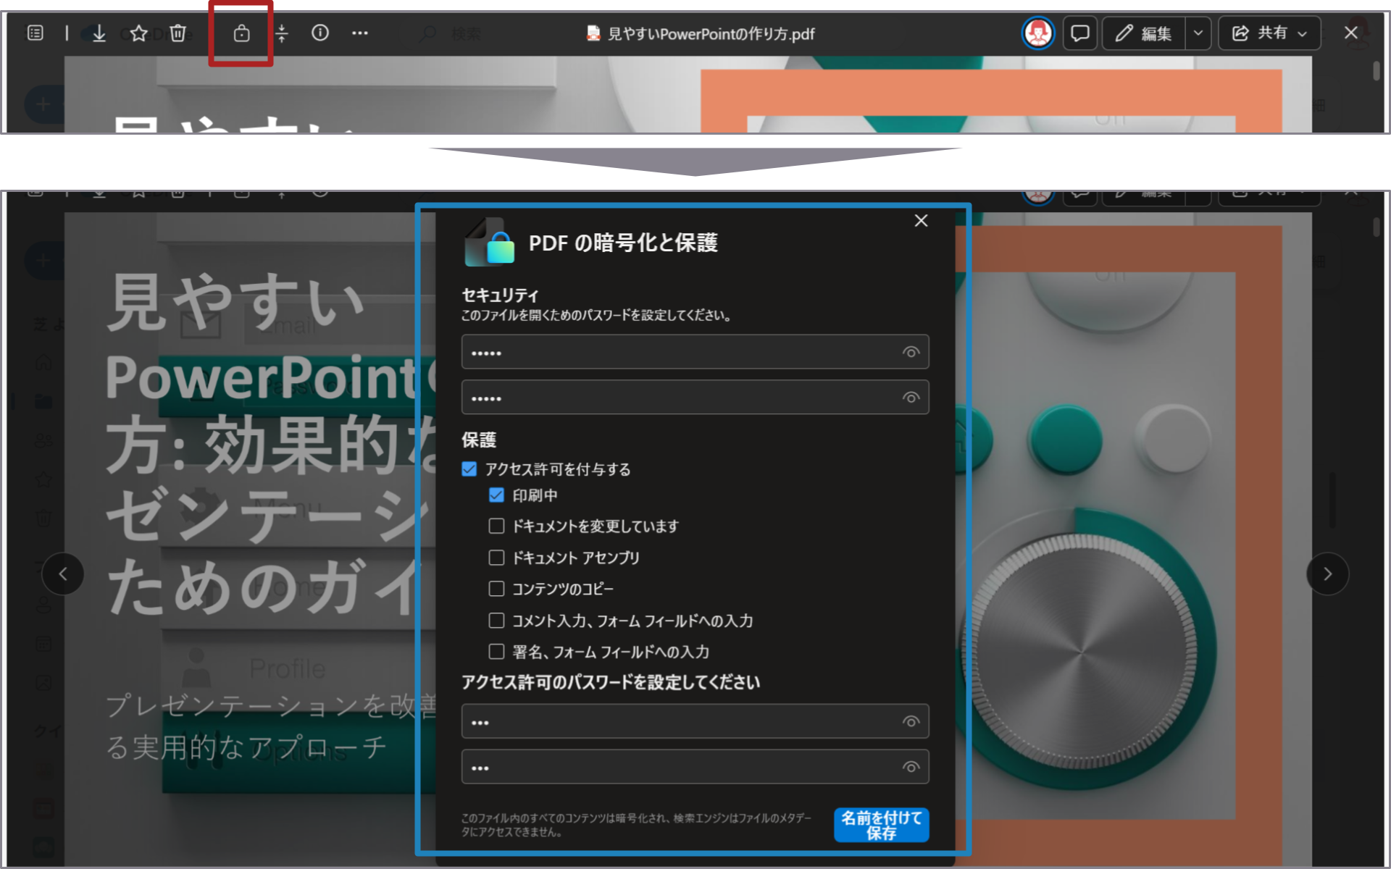Uncheck the 印刷中 permission checkbox
The width and height of the screenshot is (1391, 869).
(x=496, y=495)
